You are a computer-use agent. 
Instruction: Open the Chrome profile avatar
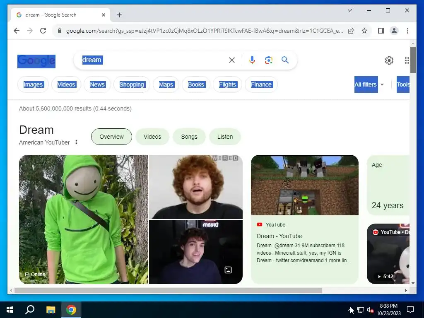394,31
